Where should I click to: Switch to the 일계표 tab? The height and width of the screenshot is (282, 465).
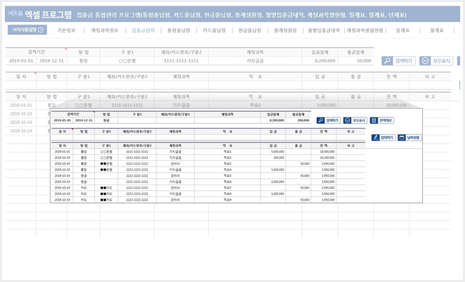pyautogui.click(x=402, y=31)
